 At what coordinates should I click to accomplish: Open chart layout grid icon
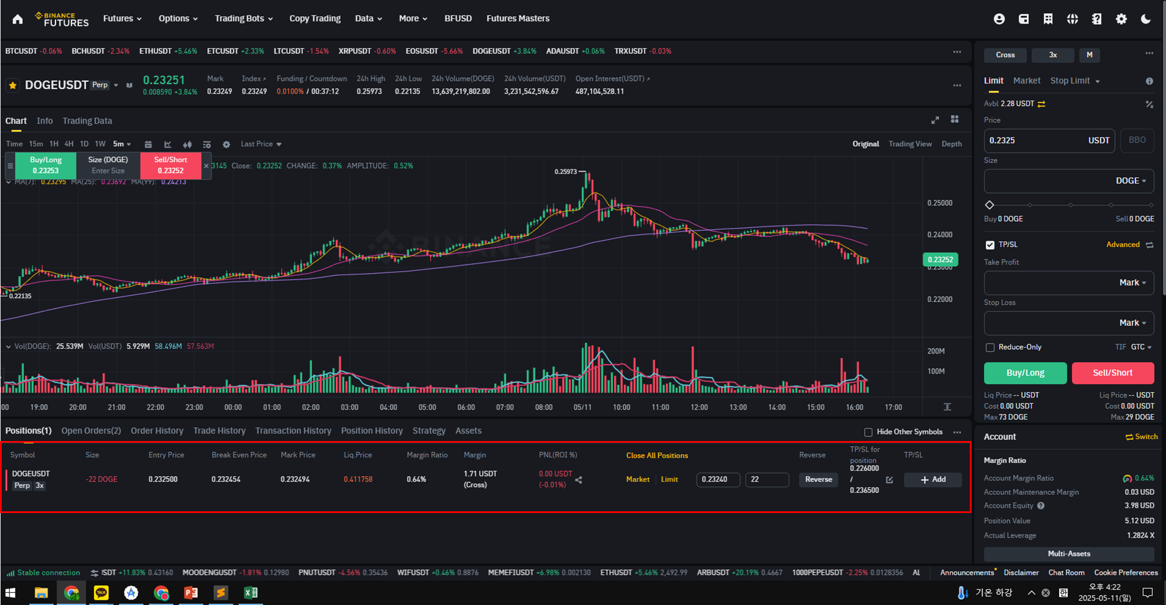coord(954,119)
